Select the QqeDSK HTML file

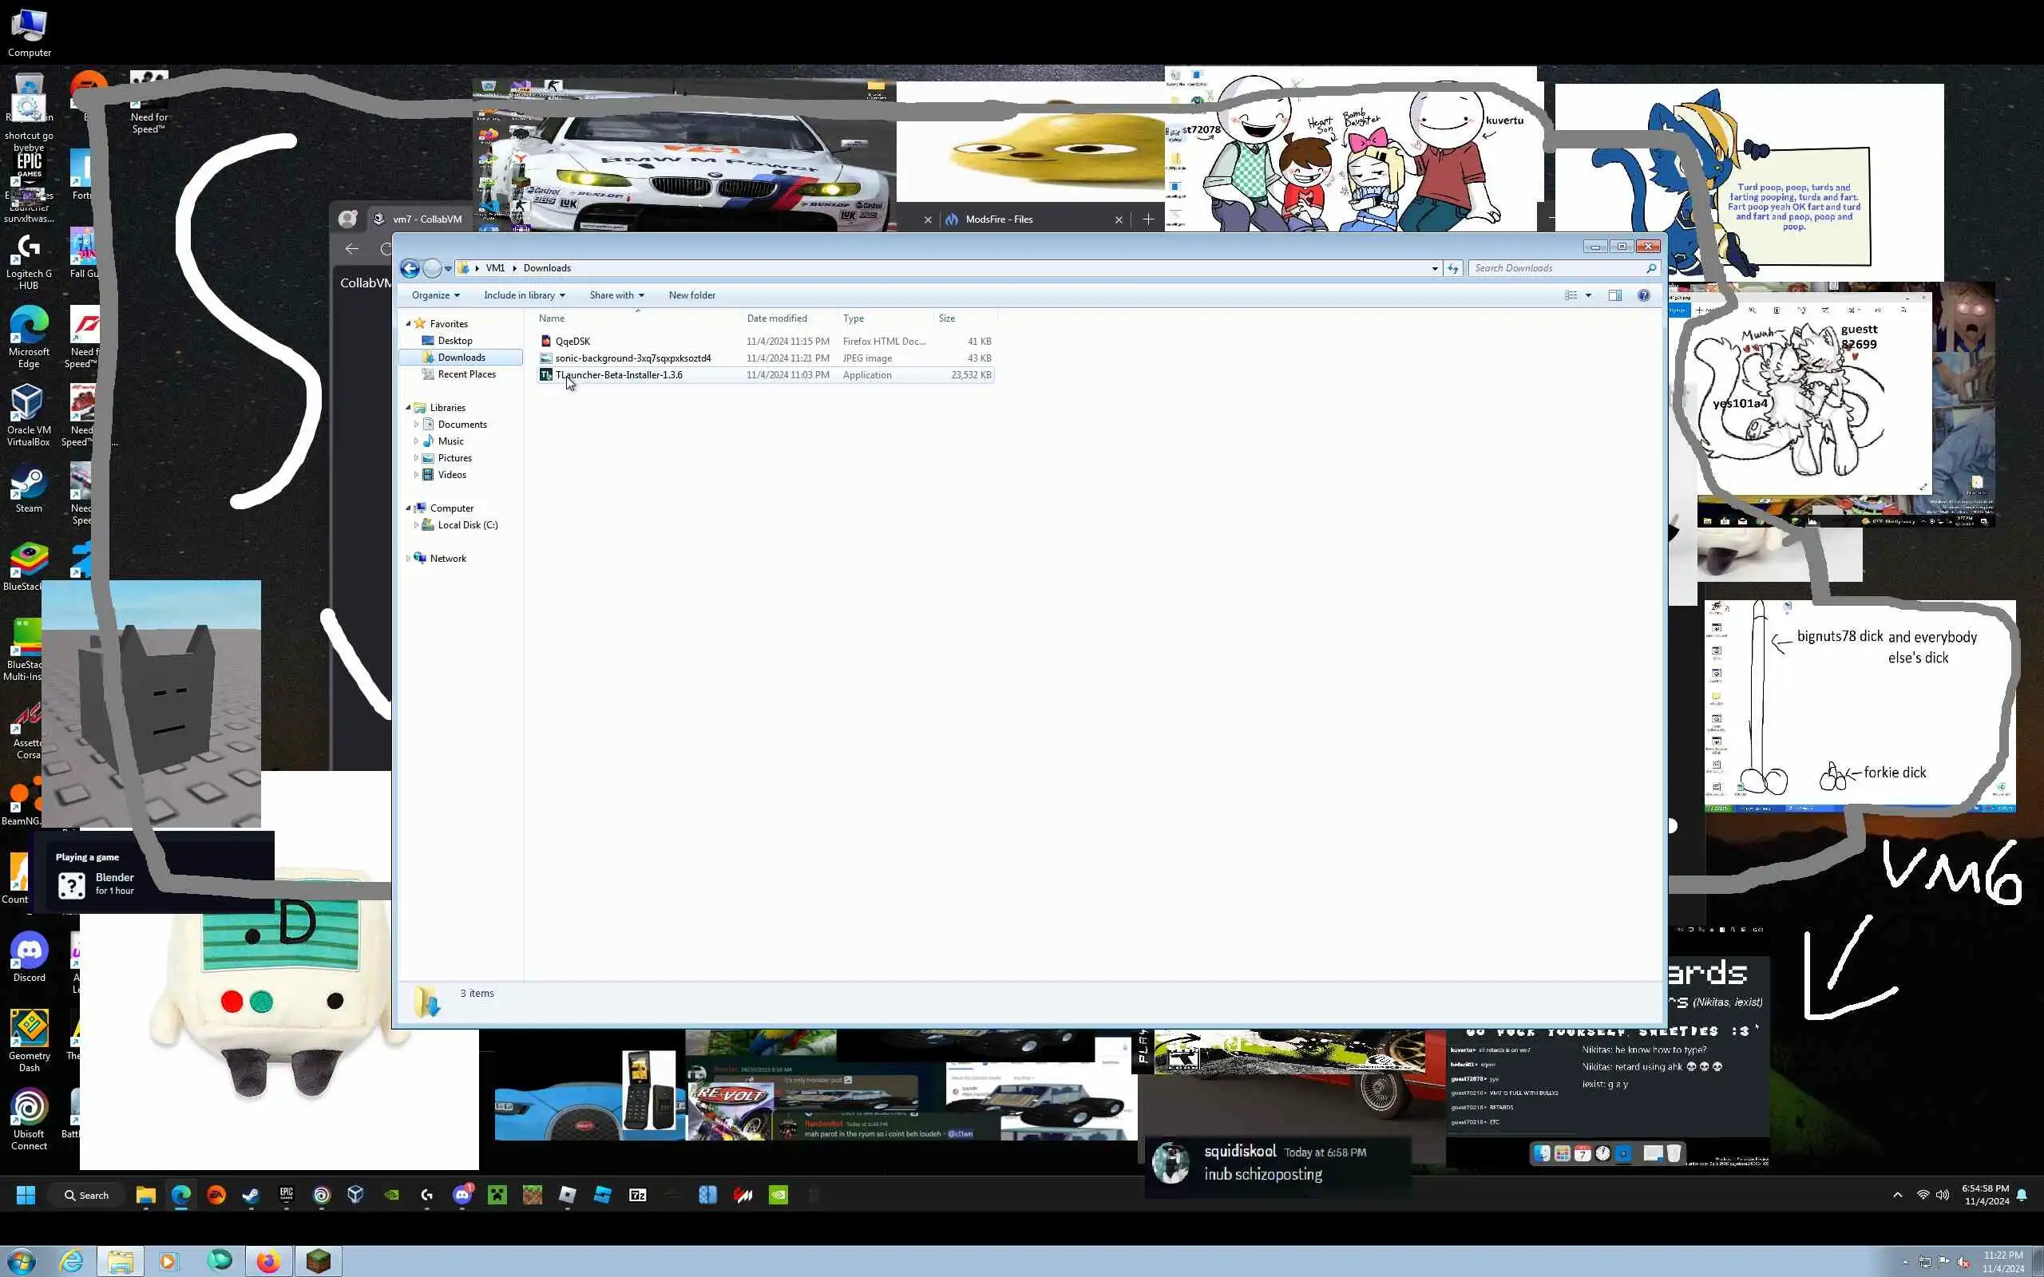tap(572, 342)
